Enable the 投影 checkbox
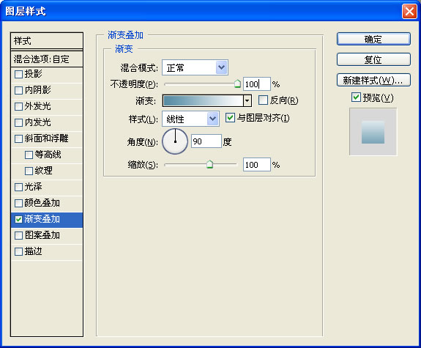This screenshot has width=421, height=348. coord(18,74)
